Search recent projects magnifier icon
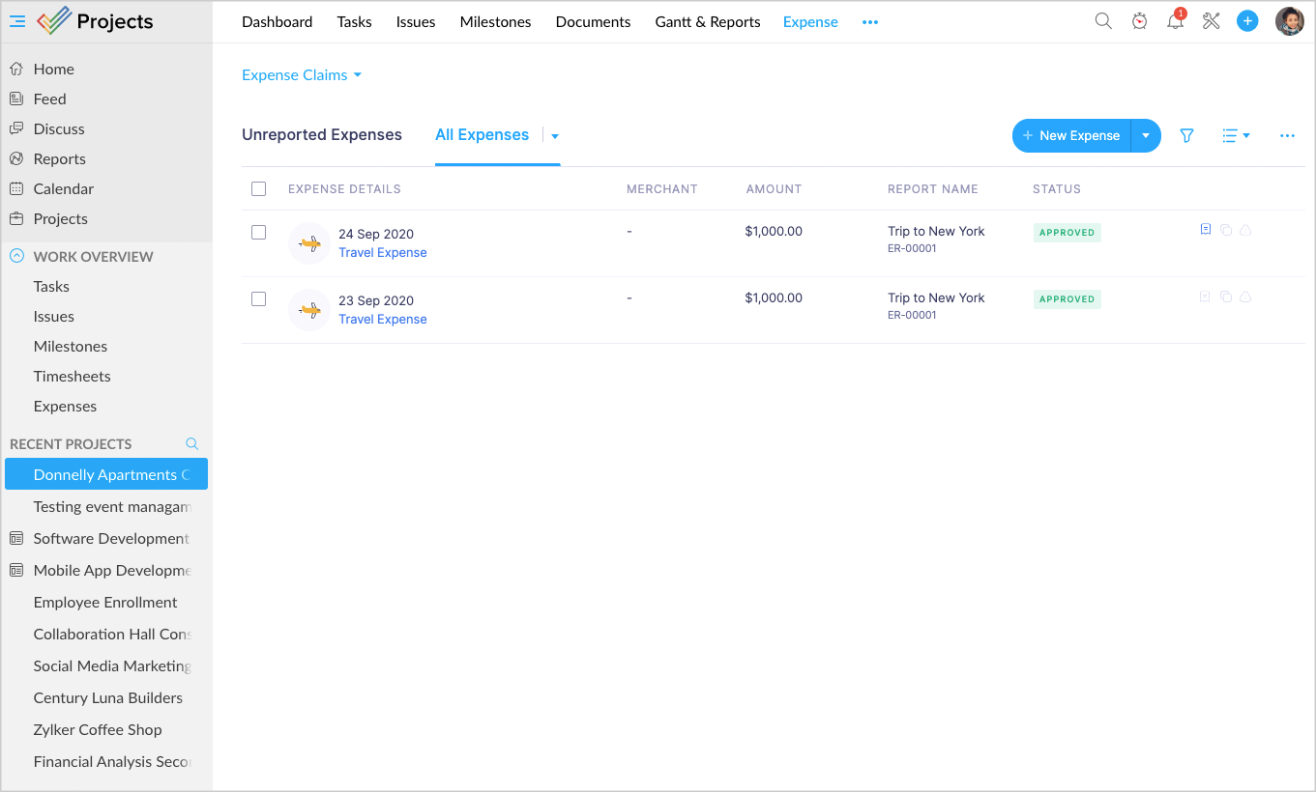Viewport: 1316px width, 792px height. 191,444
